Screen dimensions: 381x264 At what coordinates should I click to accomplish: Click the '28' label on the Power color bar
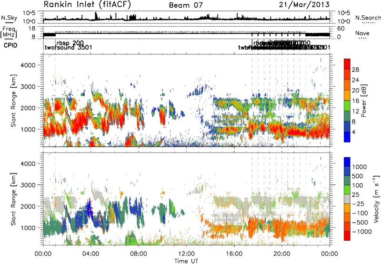point(355,70)
